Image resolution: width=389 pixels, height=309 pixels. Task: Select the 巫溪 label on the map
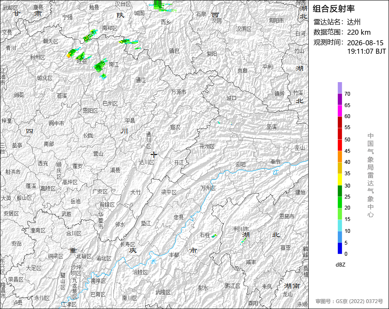point(271,127)
